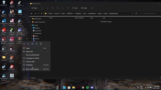Select Pictures in the navigation pane
The image size is (161, 90).
37,39
